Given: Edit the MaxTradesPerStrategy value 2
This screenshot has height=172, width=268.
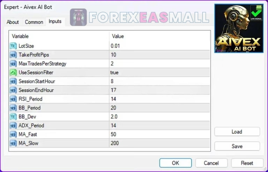Looking at the screenshot, I should tap(159, 64).
